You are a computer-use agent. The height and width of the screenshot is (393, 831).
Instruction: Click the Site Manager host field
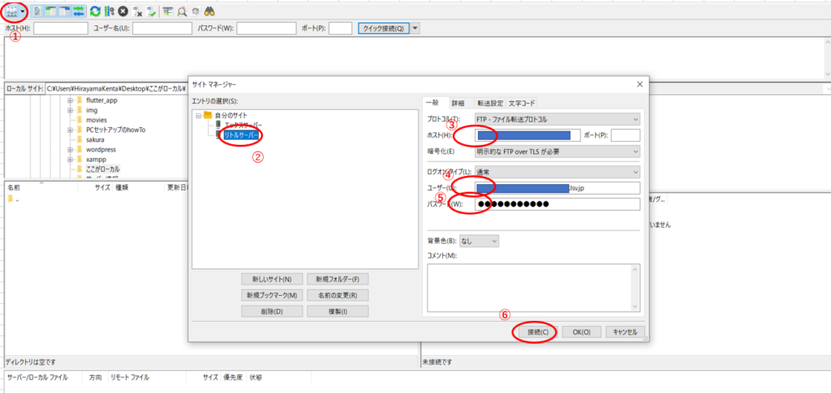527,135
